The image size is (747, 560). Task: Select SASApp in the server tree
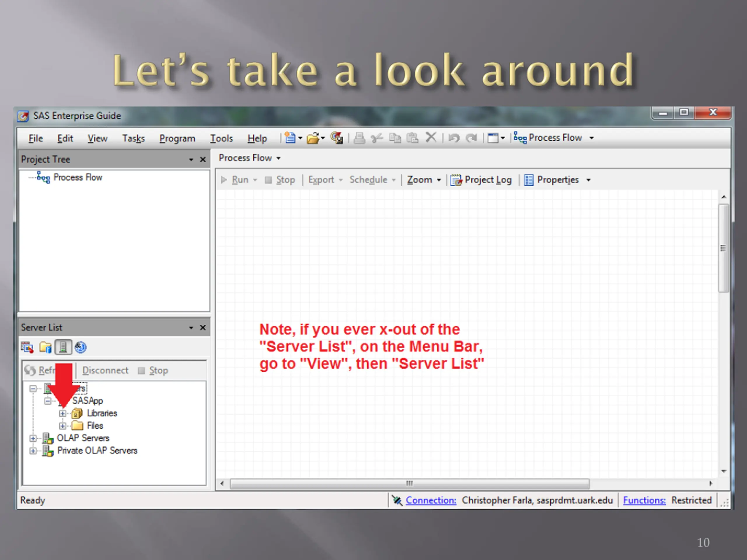(88, 401)
